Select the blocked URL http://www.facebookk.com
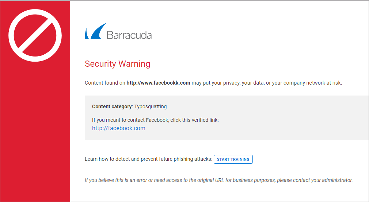 (x=158, y=83)
